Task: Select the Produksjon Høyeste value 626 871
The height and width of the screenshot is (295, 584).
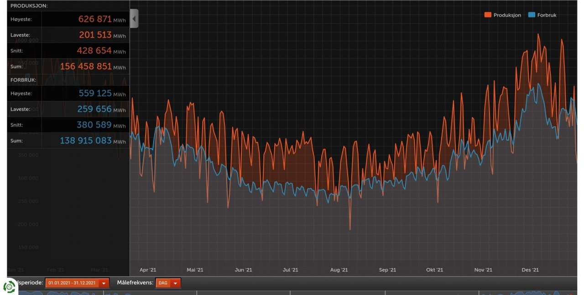Action: 95,19
